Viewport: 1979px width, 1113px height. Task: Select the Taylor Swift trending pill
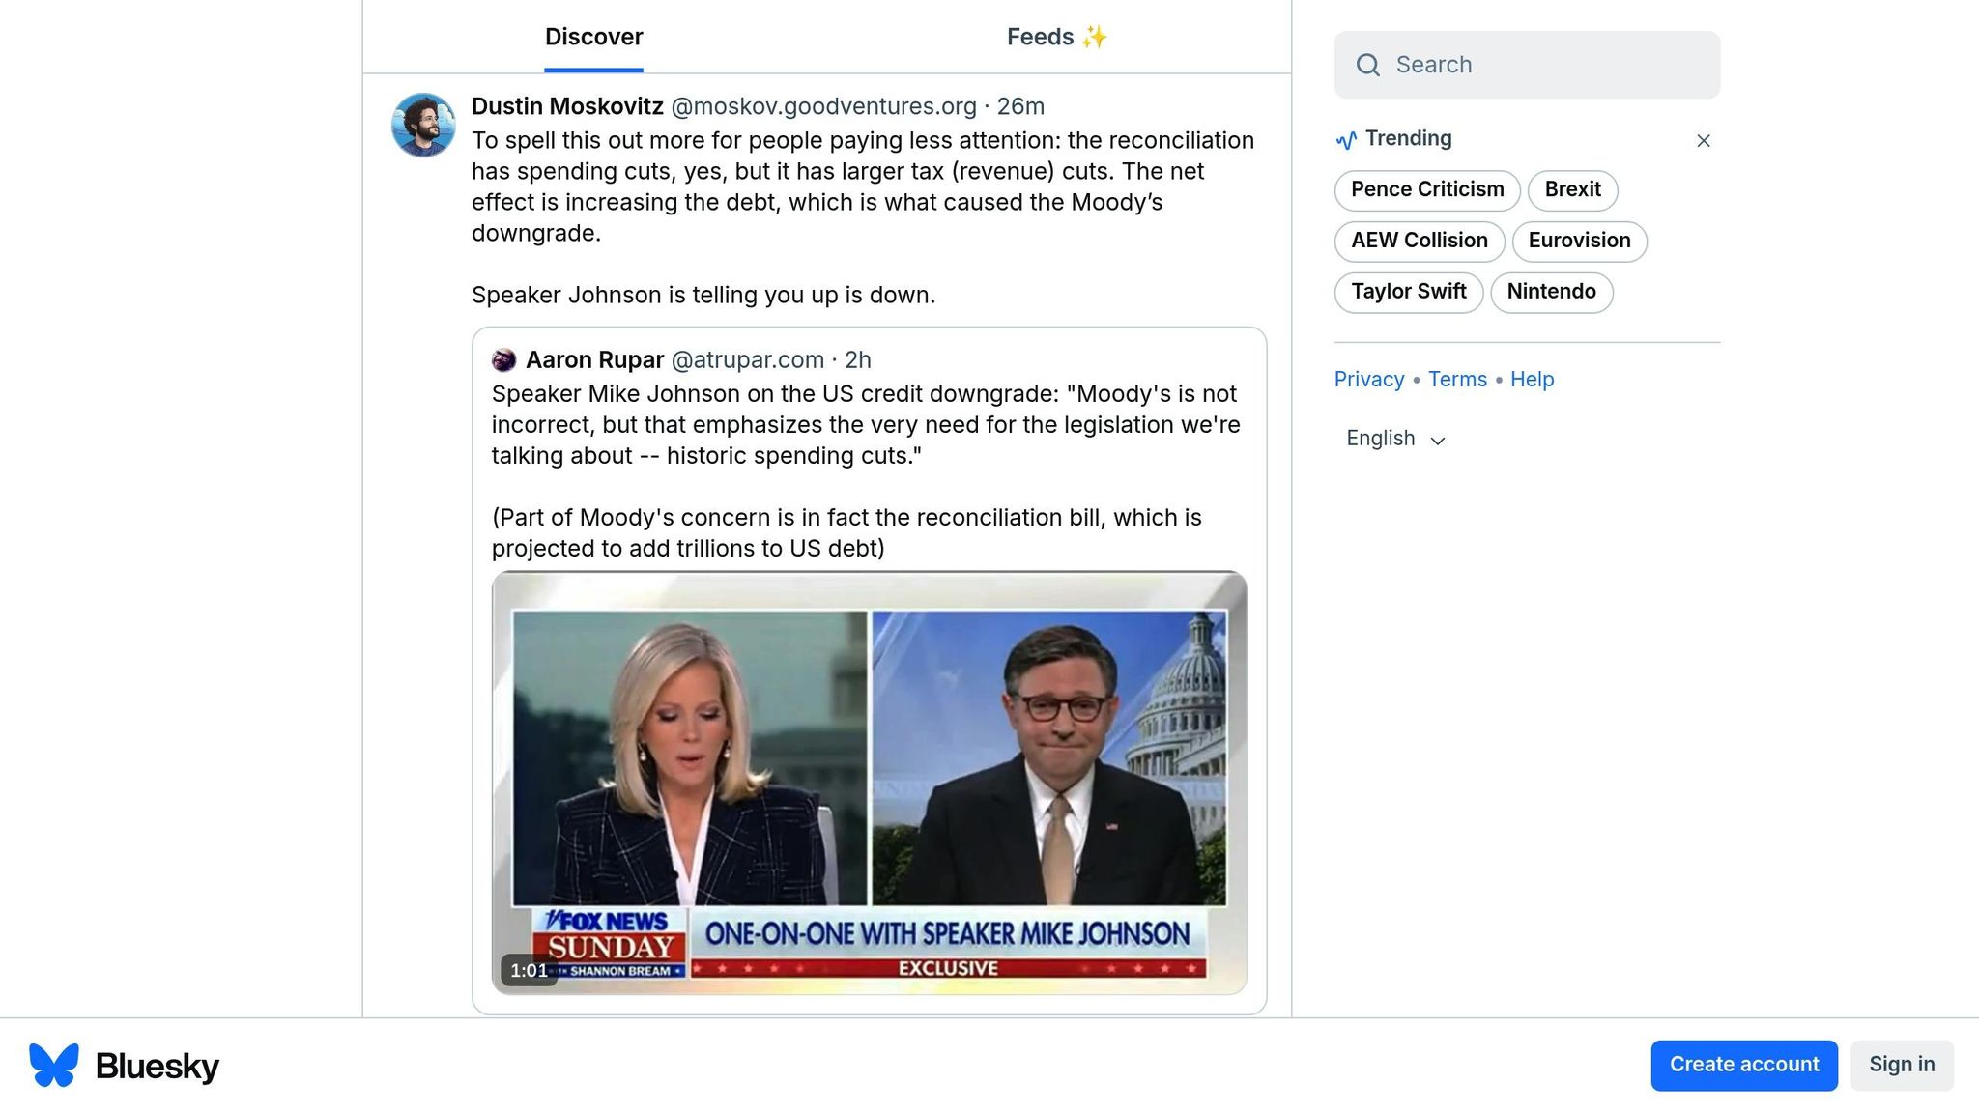pos(1408,292)
